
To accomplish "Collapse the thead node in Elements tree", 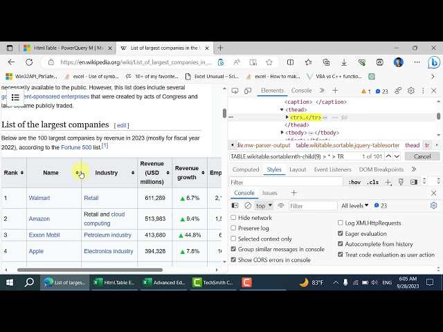I will point(282,109).
